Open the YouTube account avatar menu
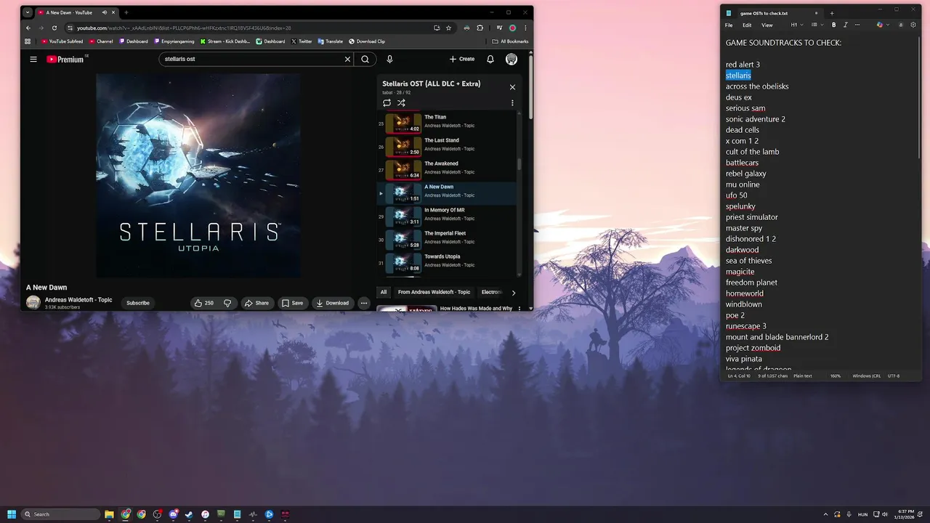This screenshot has width=930, height=523. (511, 59)
